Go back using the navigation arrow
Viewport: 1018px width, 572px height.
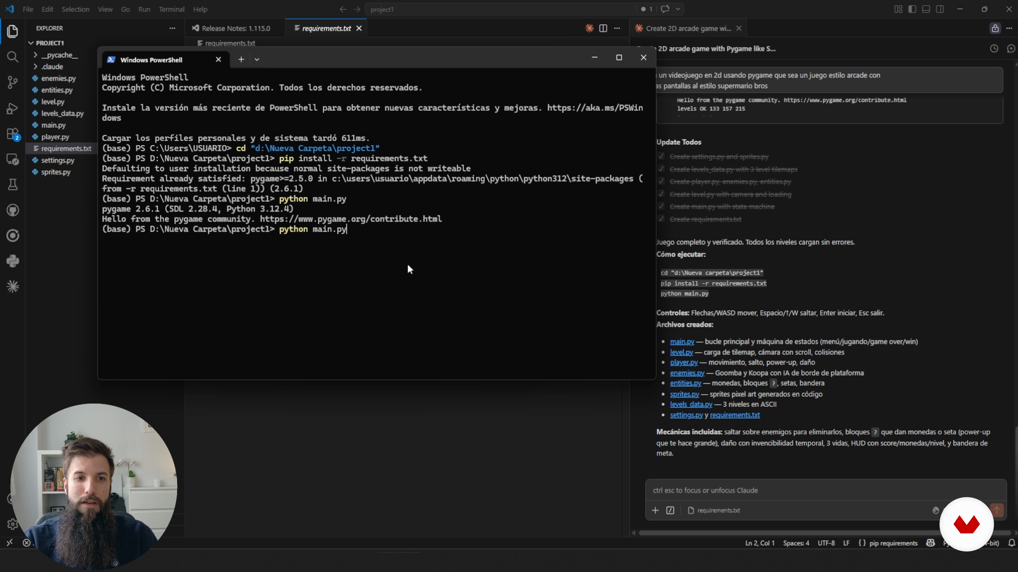343,9
